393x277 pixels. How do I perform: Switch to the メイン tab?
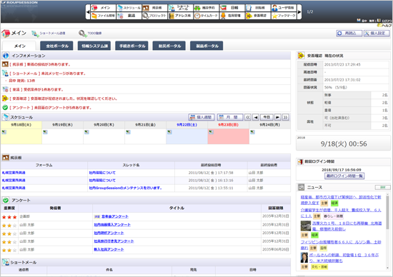point(19,46)
